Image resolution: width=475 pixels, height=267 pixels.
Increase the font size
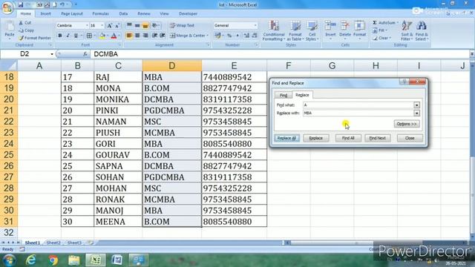point(110,26)
